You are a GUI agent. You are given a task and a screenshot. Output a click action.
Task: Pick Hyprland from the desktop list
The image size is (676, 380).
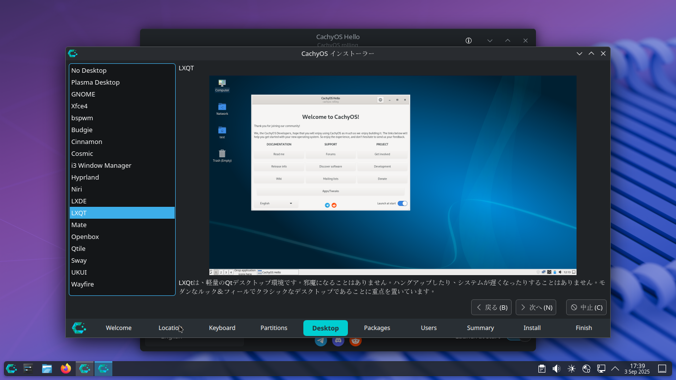pyautogui.click(x=85, y=177)
